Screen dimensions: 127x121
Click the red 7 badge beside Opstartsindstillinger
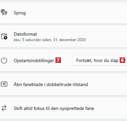coord(58,60)
